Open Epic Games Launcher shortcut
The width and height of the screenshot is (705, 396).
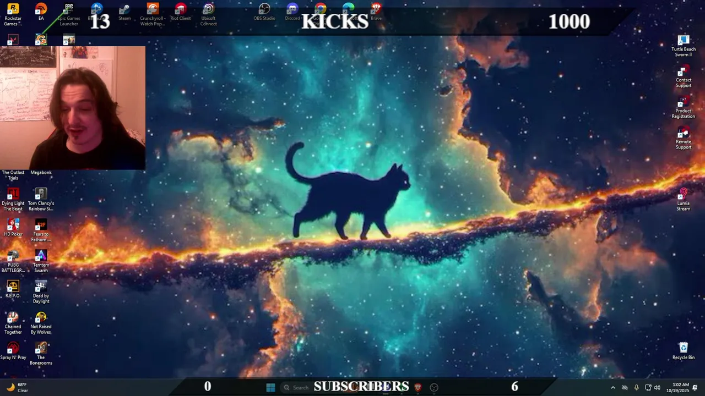[69, 15]
